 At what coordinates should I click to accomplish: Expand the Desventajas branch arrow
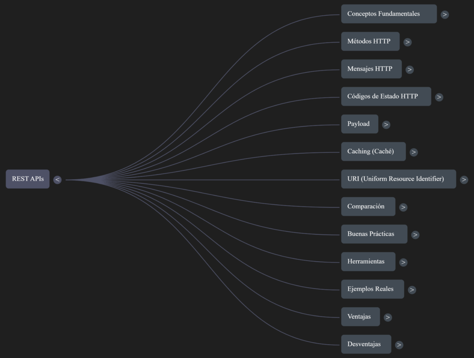click(399, 345)
